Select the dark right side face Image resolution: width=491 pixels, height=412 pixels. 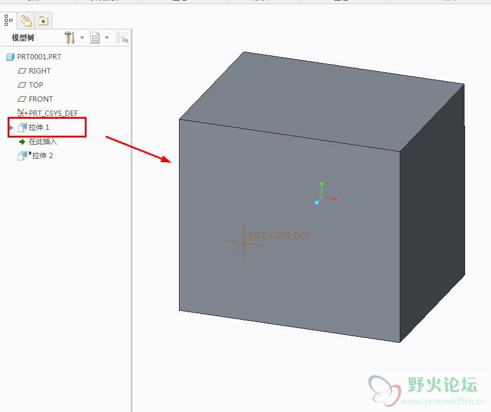click(x=432, y=213)
